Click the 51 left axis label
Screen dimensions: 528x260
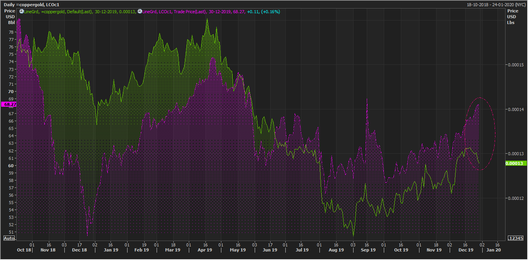(x=11, y=232)
